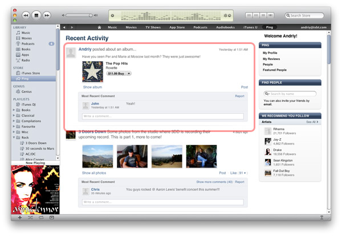The height and width of the screenshot is (236, 342).
Task: Switch to list view button
Action: (249, 15)
